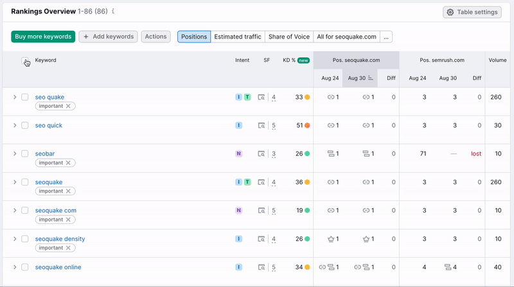This screenshot has height=287, width=514.
Task: Open the Actions dropdown
Action: click(155, 37)
